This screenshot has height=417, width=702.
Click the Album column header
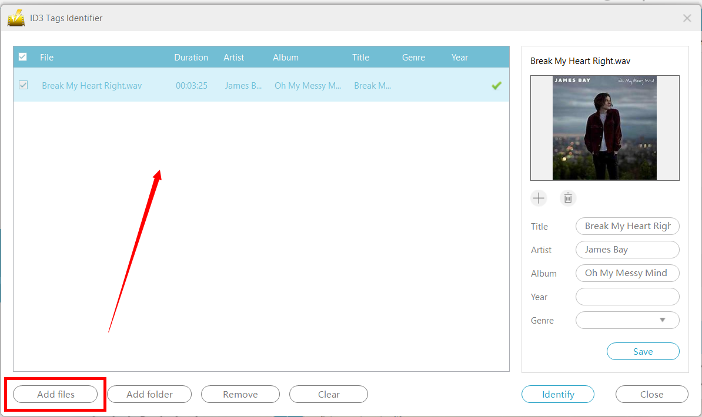pyautogui.click(x=286, y=57)
